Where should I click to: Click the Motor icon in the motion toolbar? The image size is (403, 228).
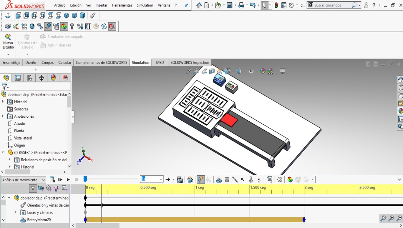pos(219,180)
